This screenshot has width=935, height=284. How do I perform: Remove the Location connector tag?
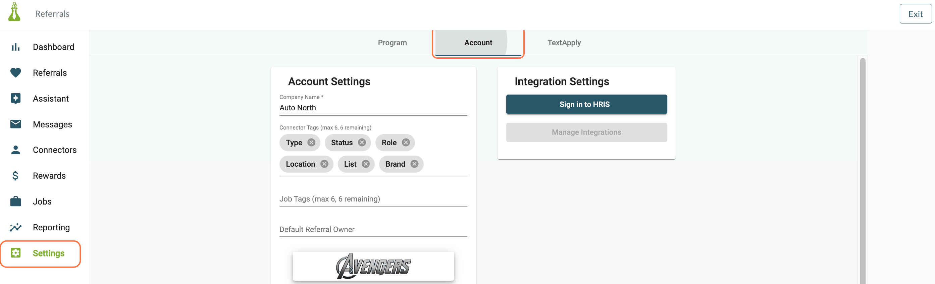[x=324, y=164]
